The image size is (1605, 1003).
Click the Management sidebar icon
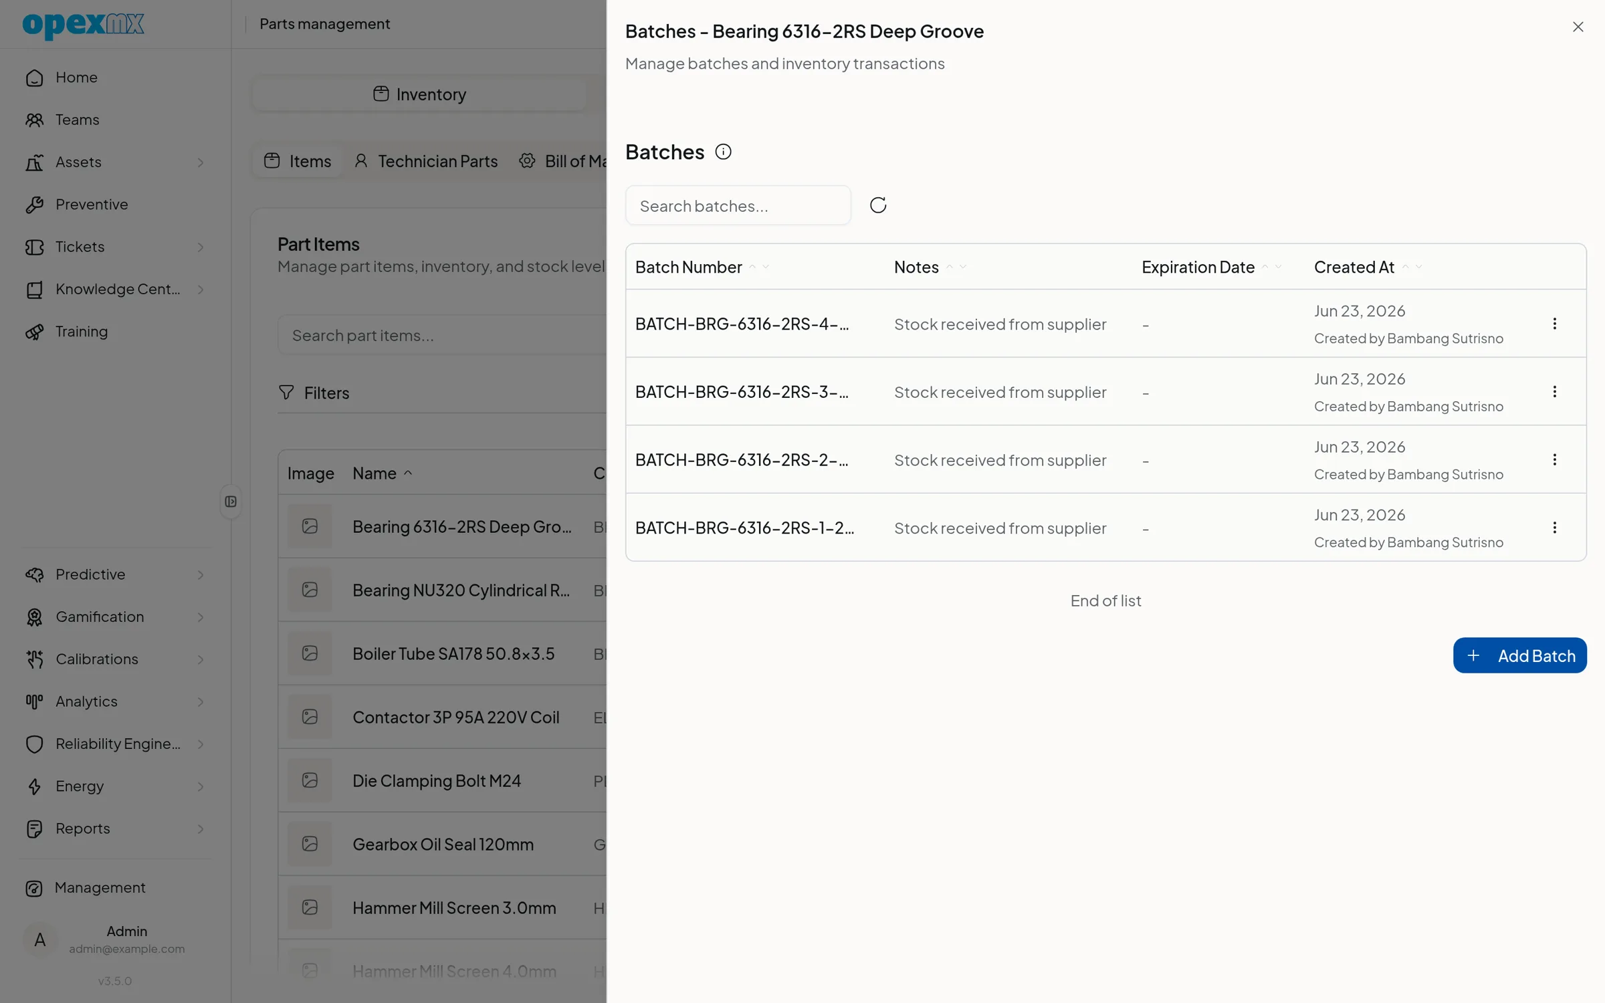pyautogui.click(x=34, y=888)
